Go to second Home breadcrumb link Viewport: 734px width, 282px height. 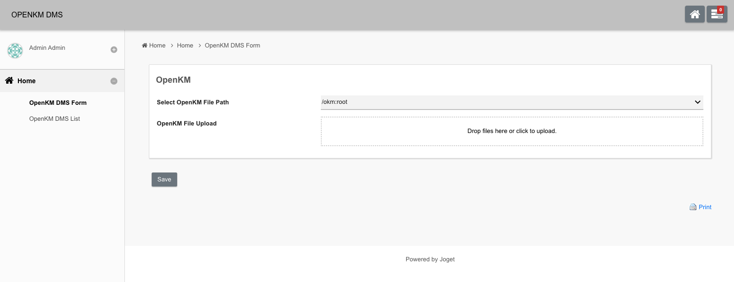point(185,46)
